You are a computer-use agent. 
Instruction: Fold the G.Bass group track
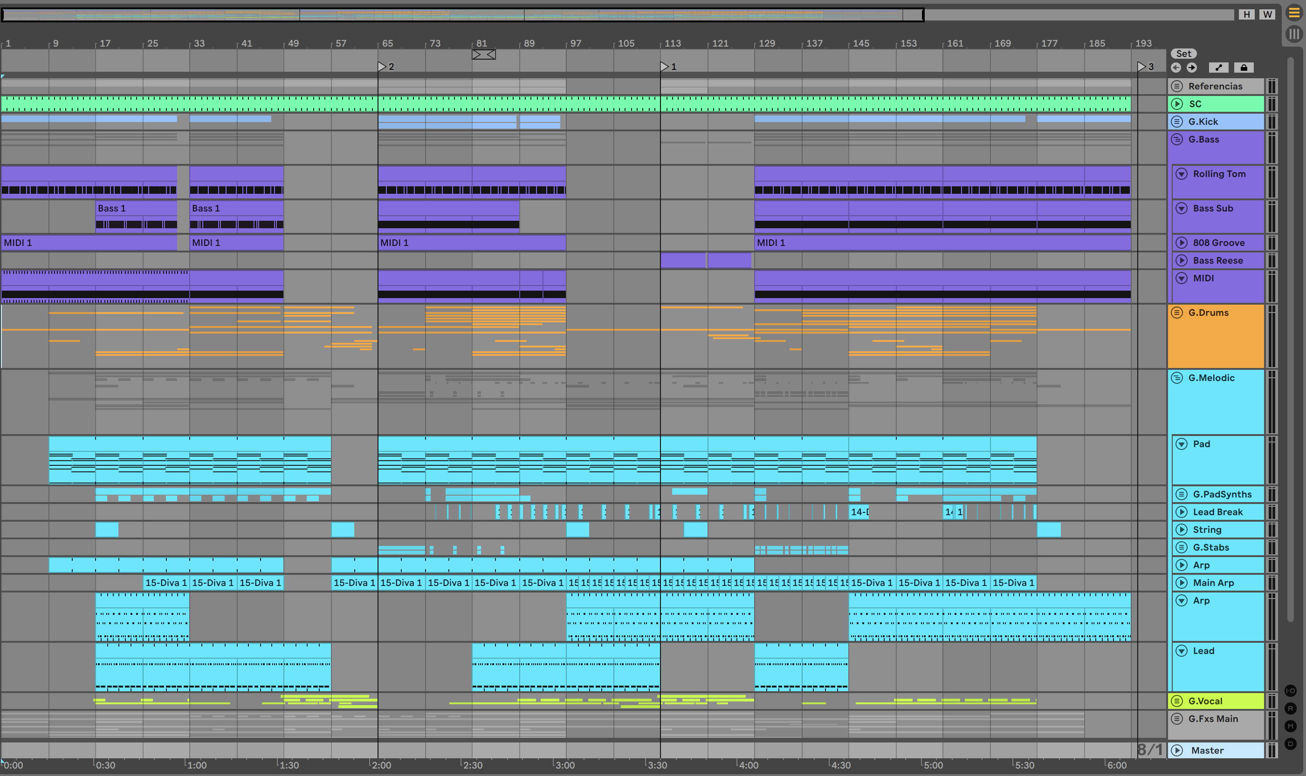click(x=1177, y=139)
